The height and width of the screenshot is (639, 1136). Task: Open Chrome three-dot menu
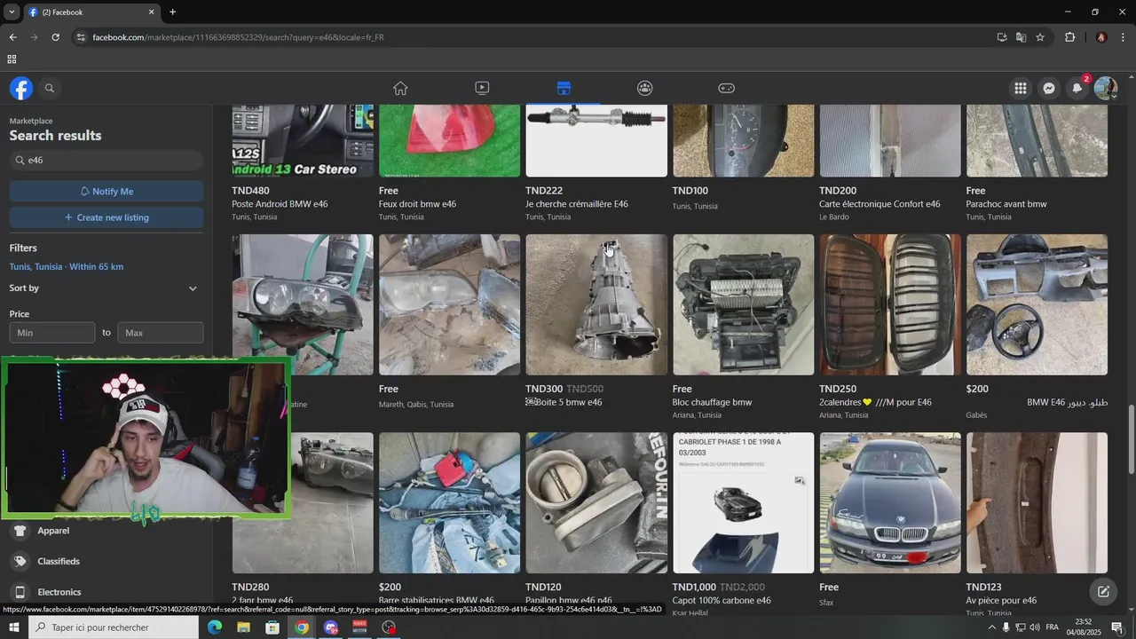tap(1124, 37)
